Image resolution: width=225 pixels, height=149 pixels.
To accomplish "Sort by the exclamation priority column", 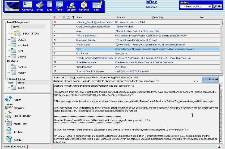I will [59, 17].
